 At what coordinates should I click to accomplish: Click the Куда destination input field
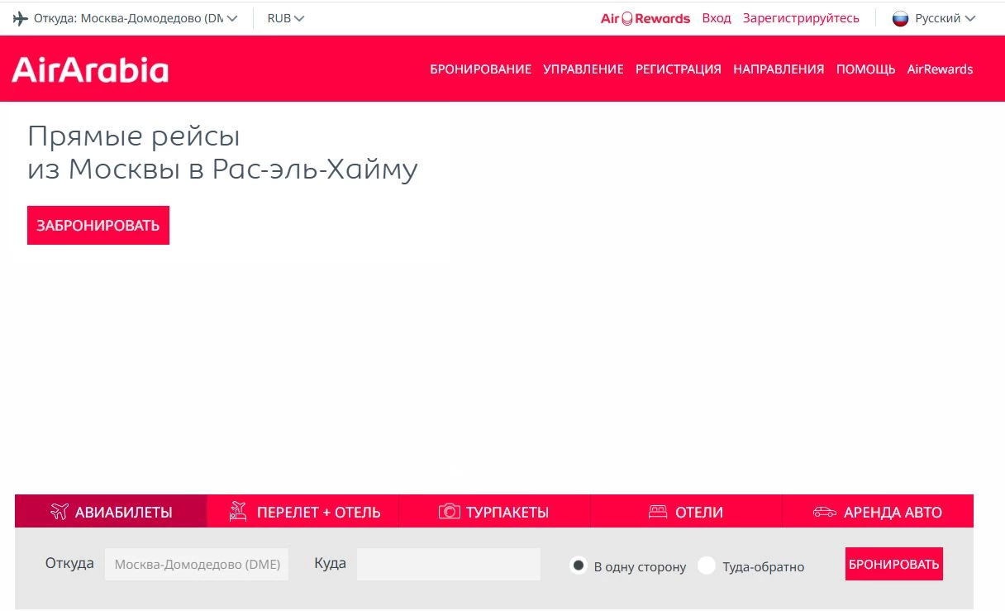coord(449,564)
